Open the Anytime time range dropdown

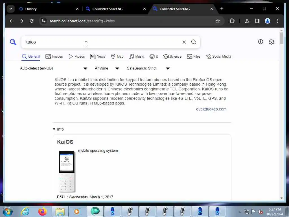107,68
